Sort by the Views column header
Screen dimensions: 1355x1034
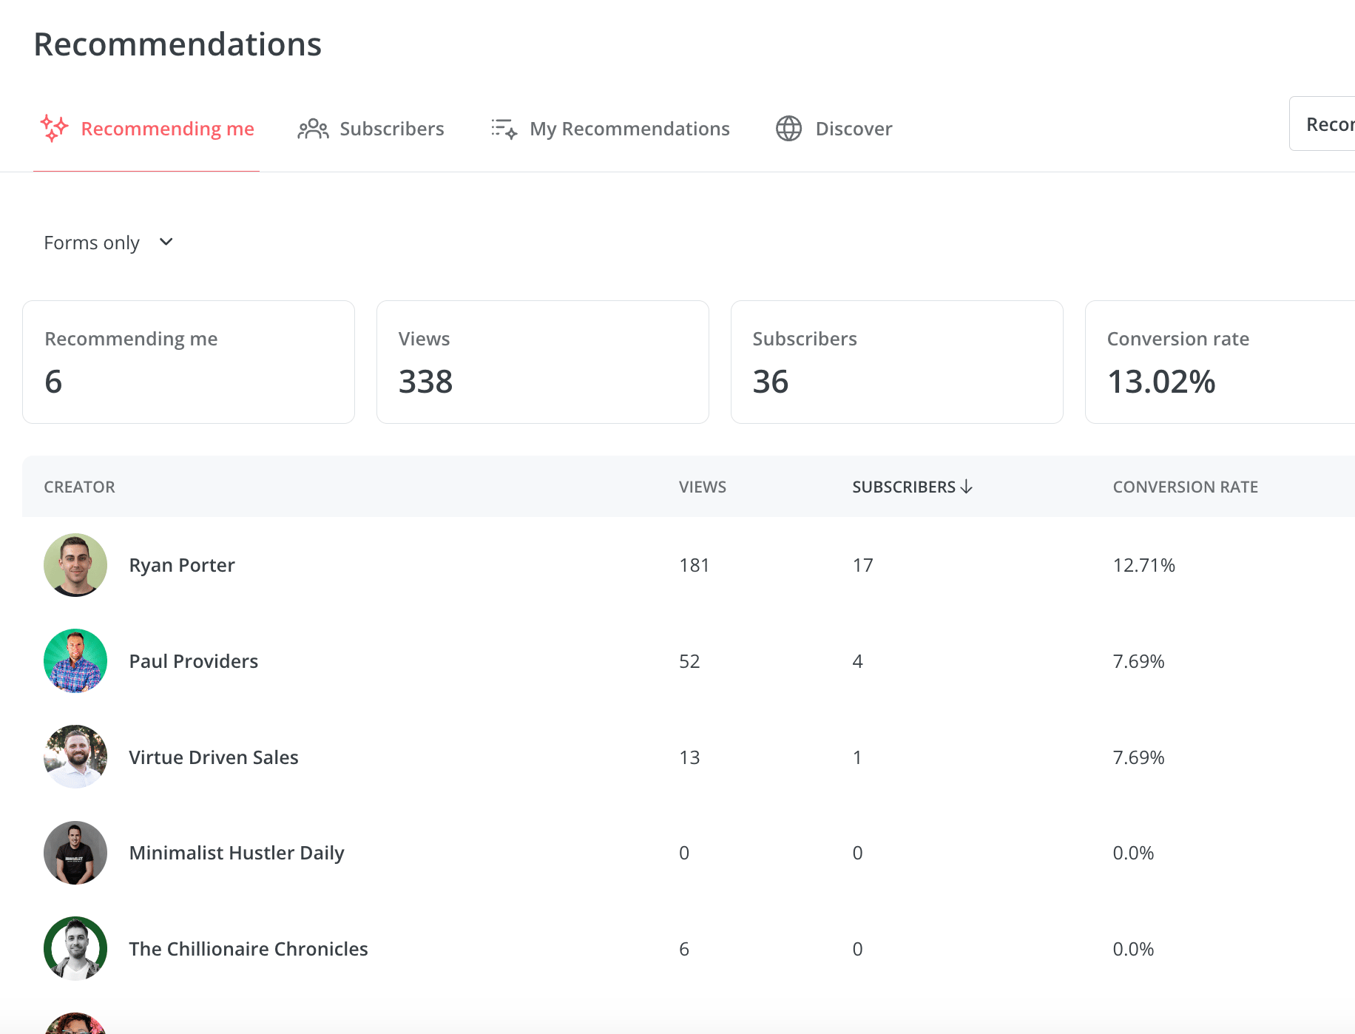tap(703, 487)
